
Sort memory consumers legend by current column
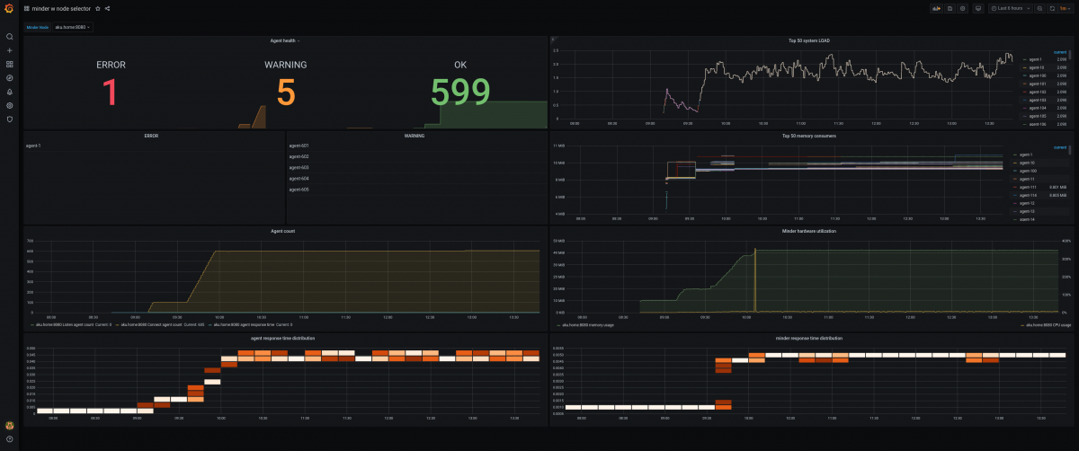(1060, 146)
